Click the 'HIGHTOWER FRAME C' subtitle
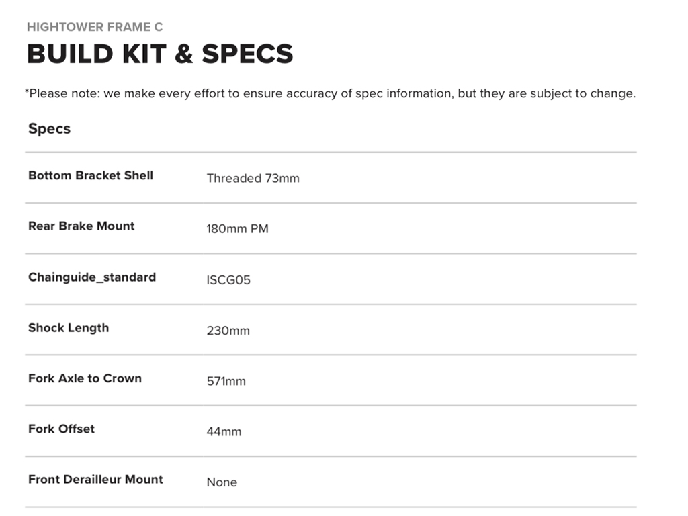Viewport: 688px width, 516px height. click(95, 27)
